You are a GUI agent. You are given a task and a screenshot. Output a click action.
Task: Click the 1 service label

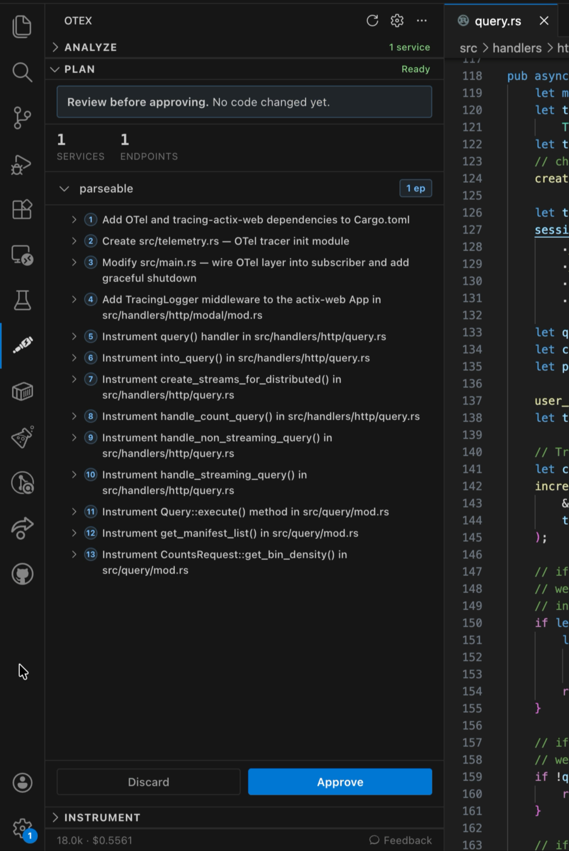click(409, 47)
